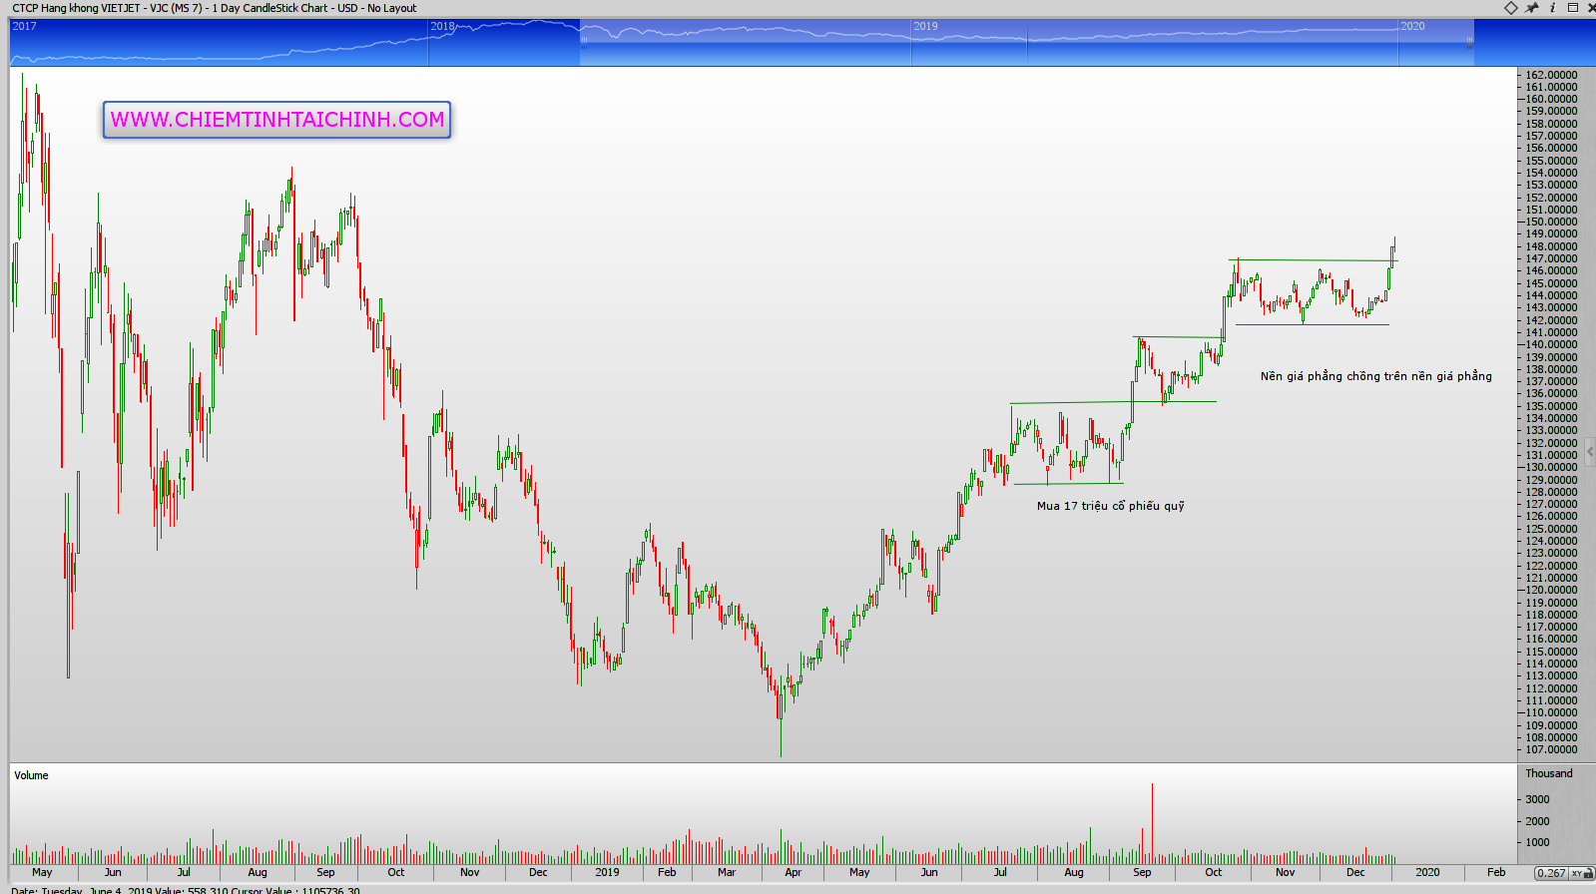Click the Thousand unit label on volume axis
This screenshot has height=894, width=1596.
1548,773
